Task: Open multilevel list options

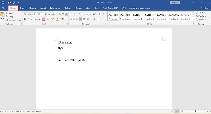Action: click(x=81, y=14)
